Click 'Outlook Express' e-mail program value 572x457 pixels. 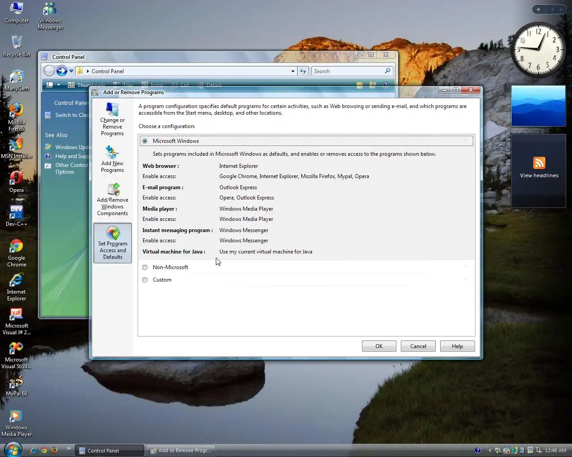pos(238,187)
